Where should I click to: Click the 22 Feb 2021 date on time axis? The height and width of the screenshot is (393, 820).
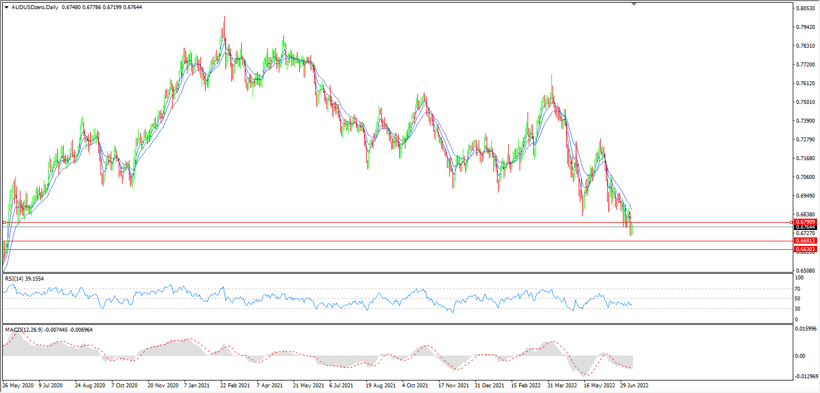pos(235,385)
